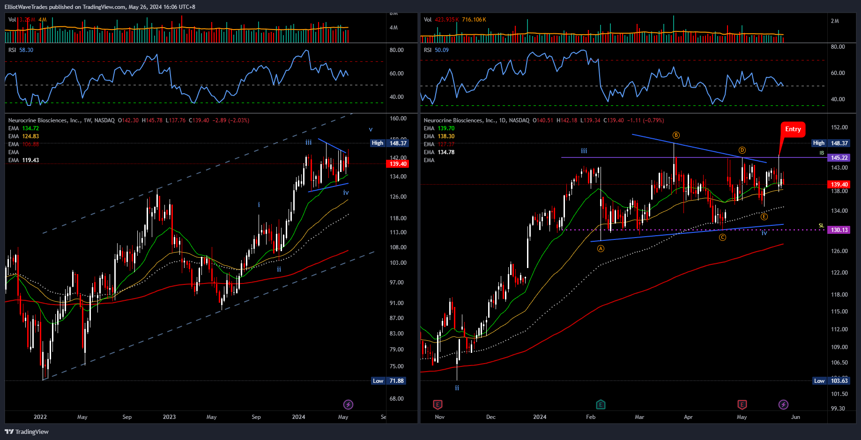Screen dimensions: 861x440
Task: Click the circled D wave label on daily chart
Action: 742,150
